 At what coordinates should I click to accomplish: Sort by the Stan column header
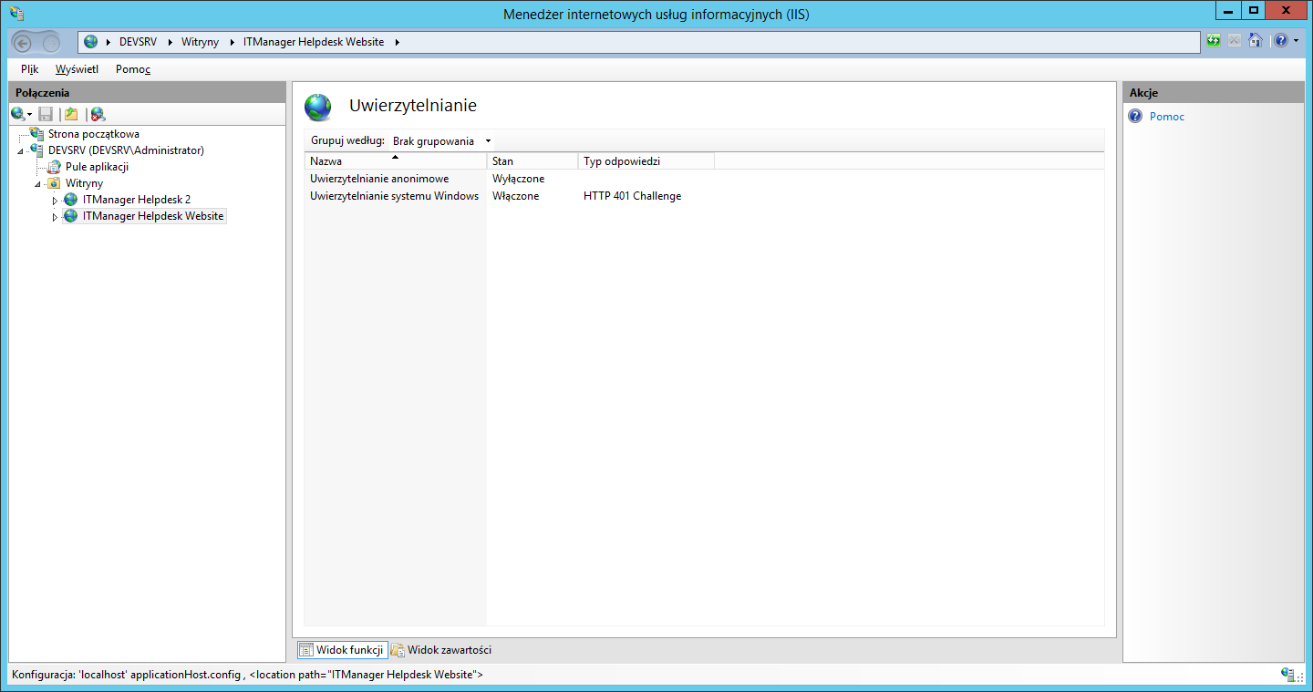(532, 161)
